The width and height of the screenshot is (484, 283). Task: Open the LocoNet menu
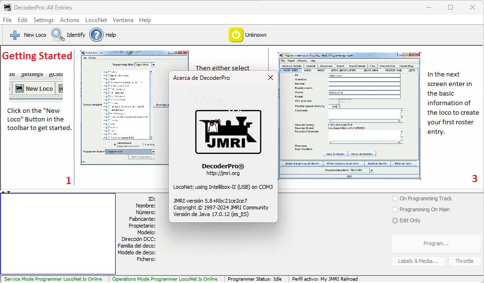pos(96,20)
